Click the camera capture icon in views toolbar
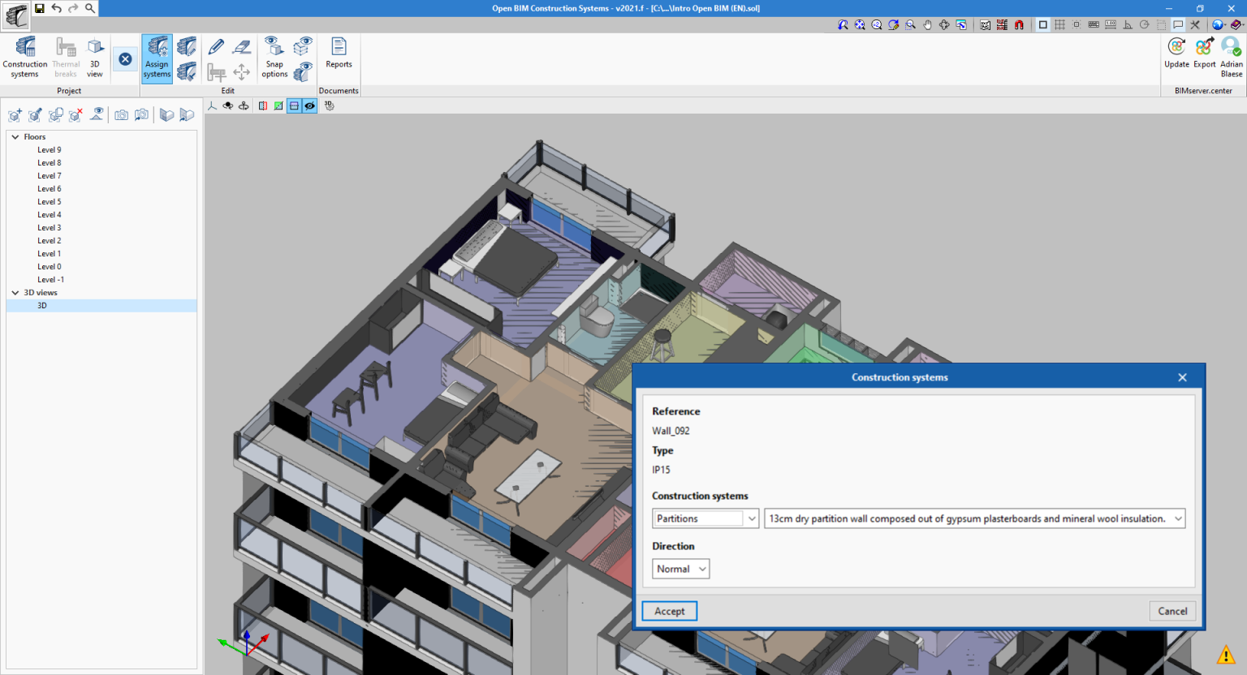Screen dimensions: 1247x675 (121, 114)
